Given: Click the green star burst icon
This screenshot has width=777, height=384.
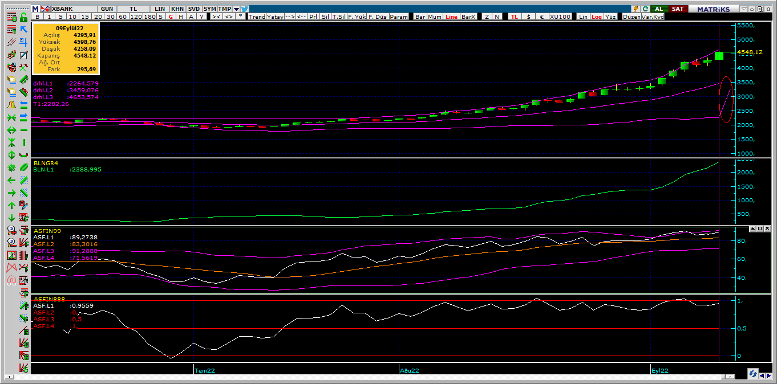Looking at the screenshot, I should [11, 168].
